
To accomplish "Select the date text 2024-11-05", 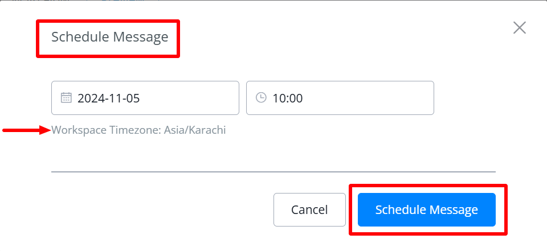I will [x=109, y=98].
